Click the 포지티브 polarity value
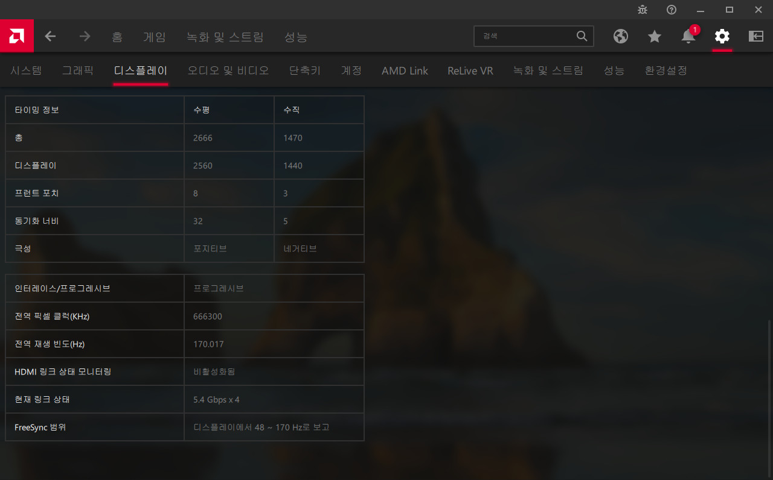Image resolution: width=773 pixels, height=480 pixels. pyautogui.click(x=210, y=249)
